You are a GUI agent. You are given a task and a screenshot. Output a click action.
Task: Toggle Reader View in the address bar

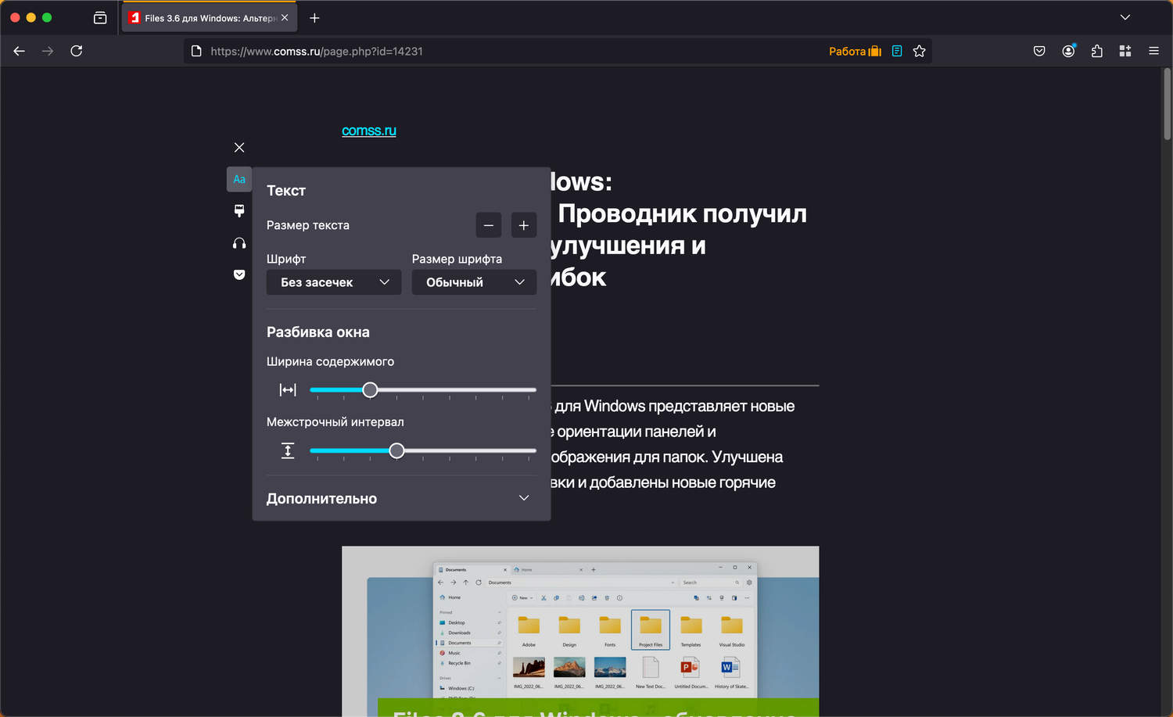click(897, 51)
